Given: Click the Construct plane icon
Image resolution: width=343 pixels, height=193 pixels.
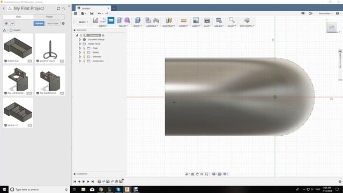Looking at the screenshot, I should (169, 20).
